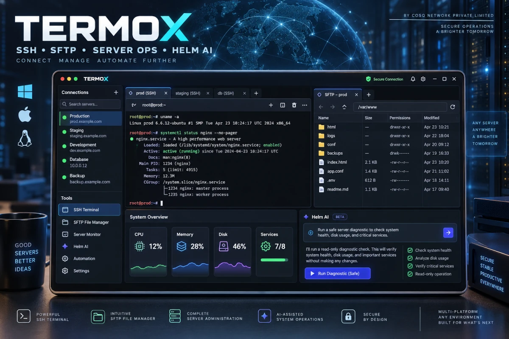Switch to the prod (SSH) tab
509x339 pixels.
click(x=148, y=93)
